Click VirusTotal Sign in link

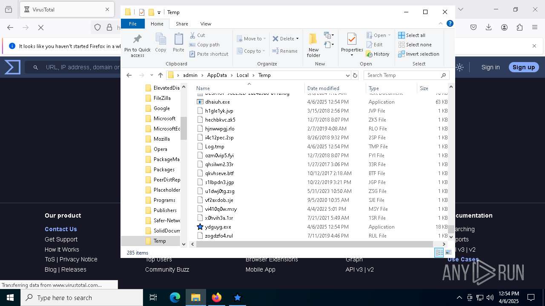(x=490, y=67)
